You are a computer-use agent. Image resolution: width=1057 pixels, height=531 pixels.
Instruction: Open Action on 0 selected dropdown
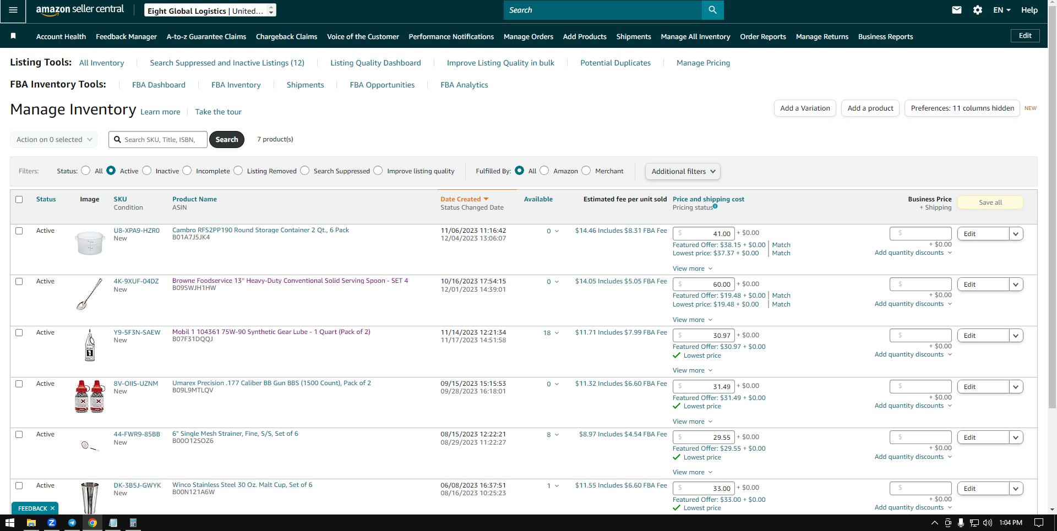coord(53,139)
